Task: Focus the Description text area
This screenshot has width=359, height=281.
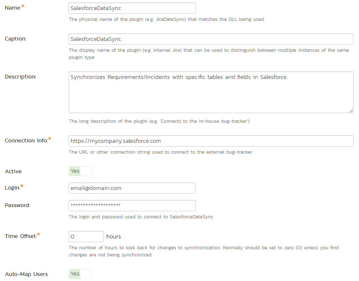Action: pos(211,92)
